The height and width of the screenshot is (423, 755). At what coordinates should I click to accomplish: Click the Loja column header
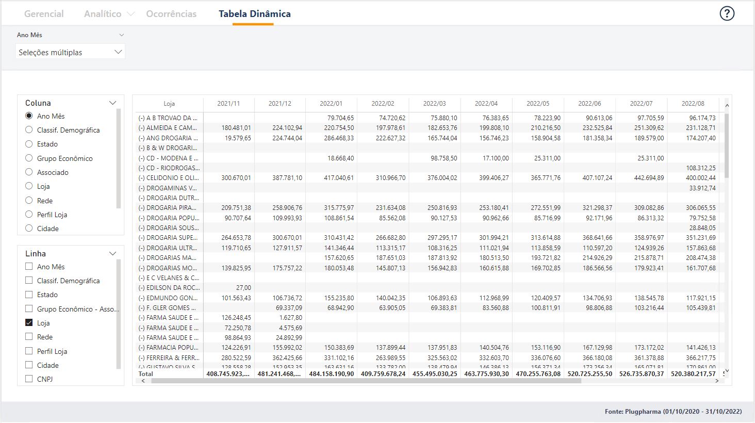click(x=169, y=104)
